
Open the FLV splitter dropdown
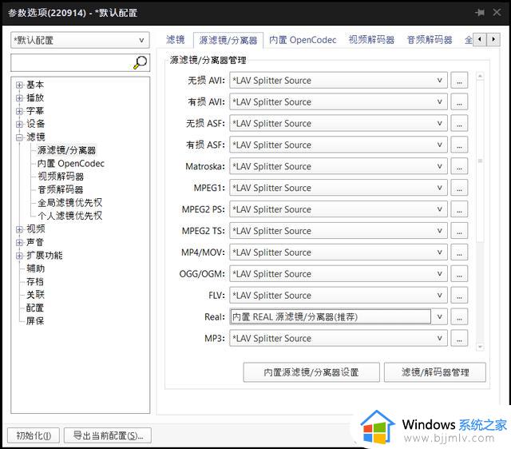coord(339,296)
